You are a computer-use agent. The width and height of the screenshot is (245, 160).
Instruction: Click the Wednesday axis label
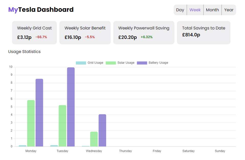click(94, 151)
